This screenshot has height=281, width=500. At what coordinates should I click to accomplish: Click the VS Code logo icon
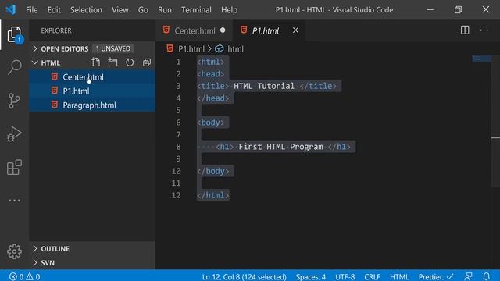10,9
